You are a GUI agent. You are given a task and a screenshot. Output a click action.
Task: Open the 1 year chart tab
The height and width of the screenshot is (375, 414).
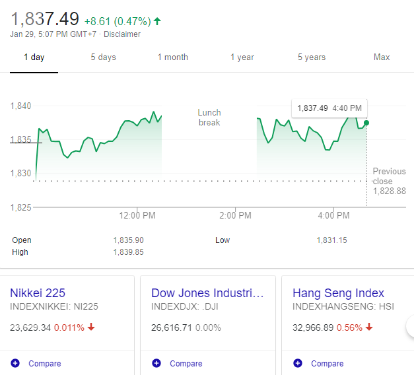click(242, 57)
